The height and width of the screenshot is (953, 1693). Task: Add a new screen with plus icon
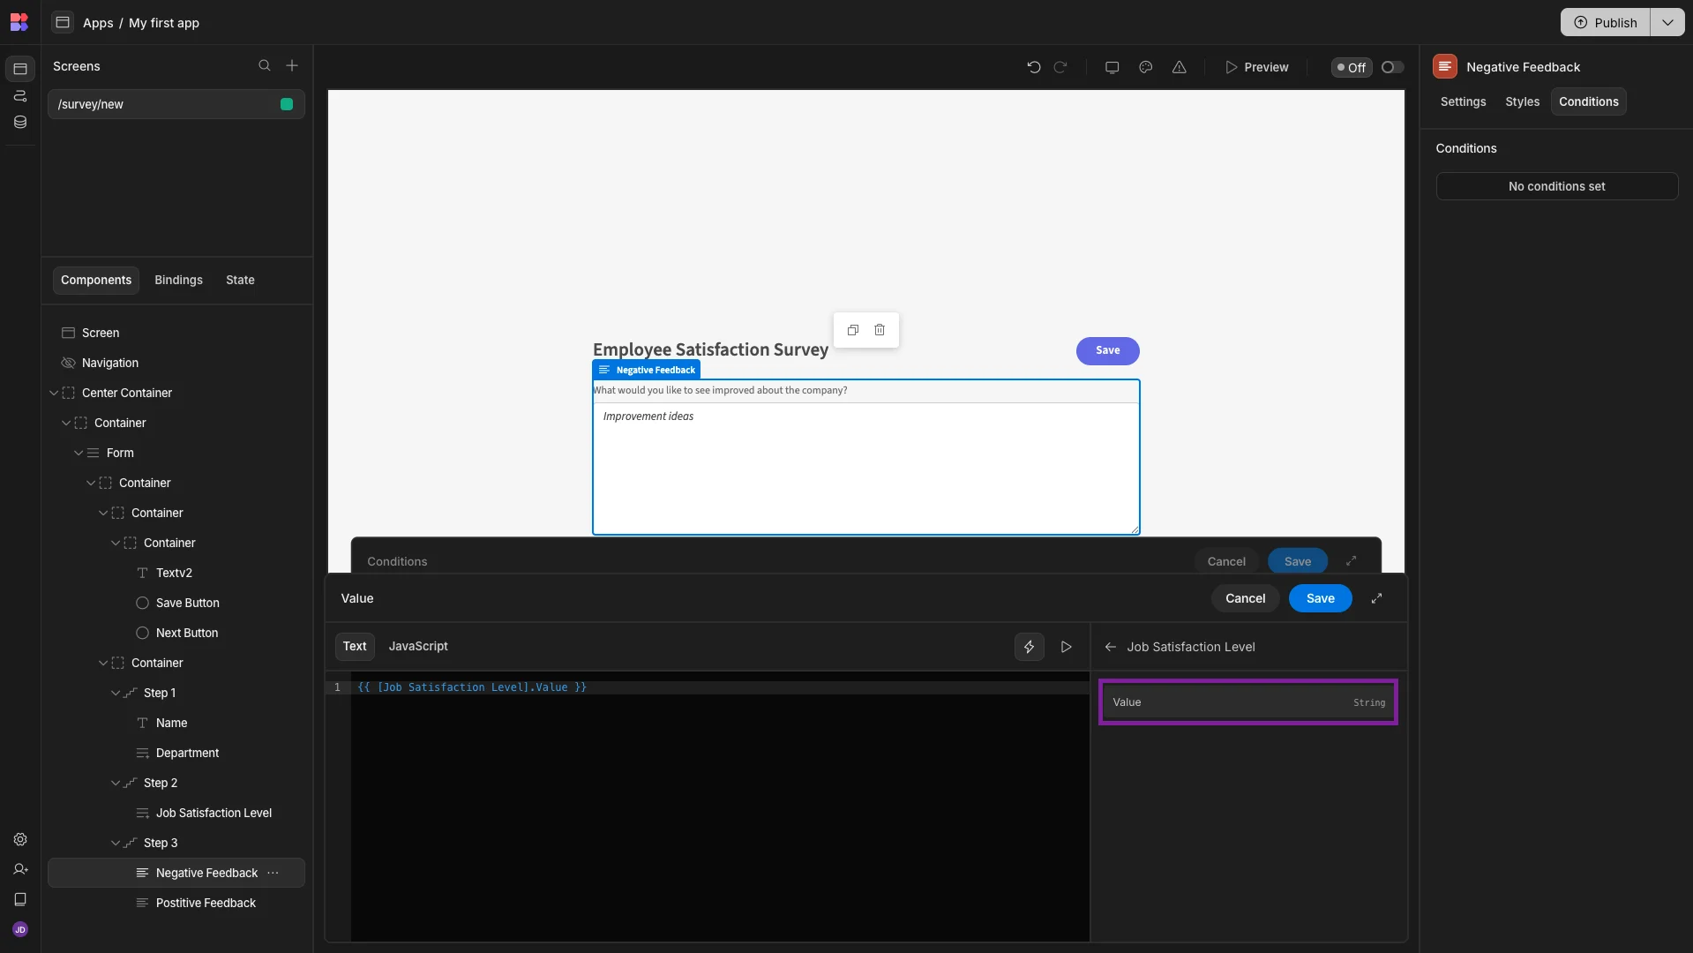pyautogui.click(x=292, y=66)
